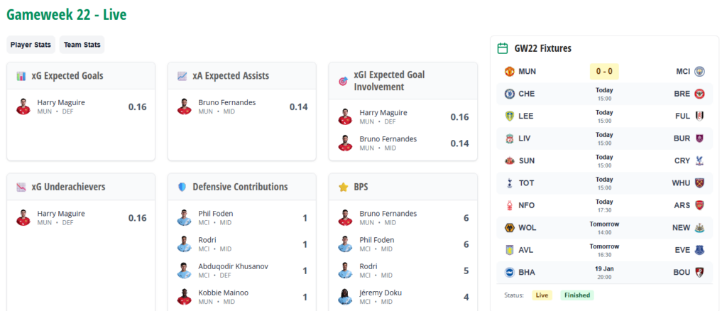Click the yellow Live status badge

coord(542,295)
